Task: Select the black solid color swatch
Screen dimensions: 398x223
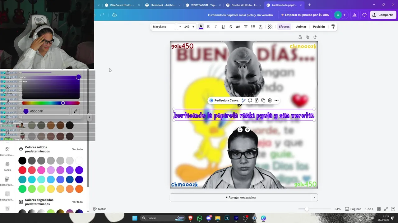Action: 22,160
